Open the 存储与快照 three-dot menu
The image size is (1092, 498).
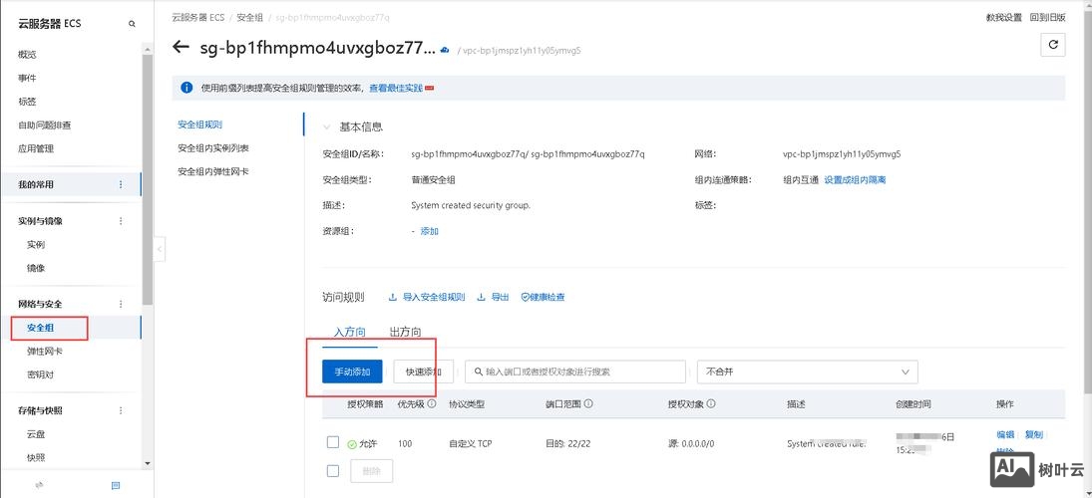(x=121, y=410)
